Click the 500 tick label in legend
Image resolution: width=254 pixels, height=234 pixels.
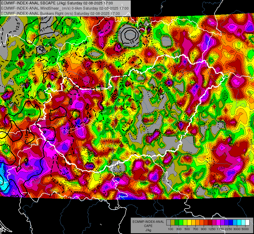click(187, 229)
